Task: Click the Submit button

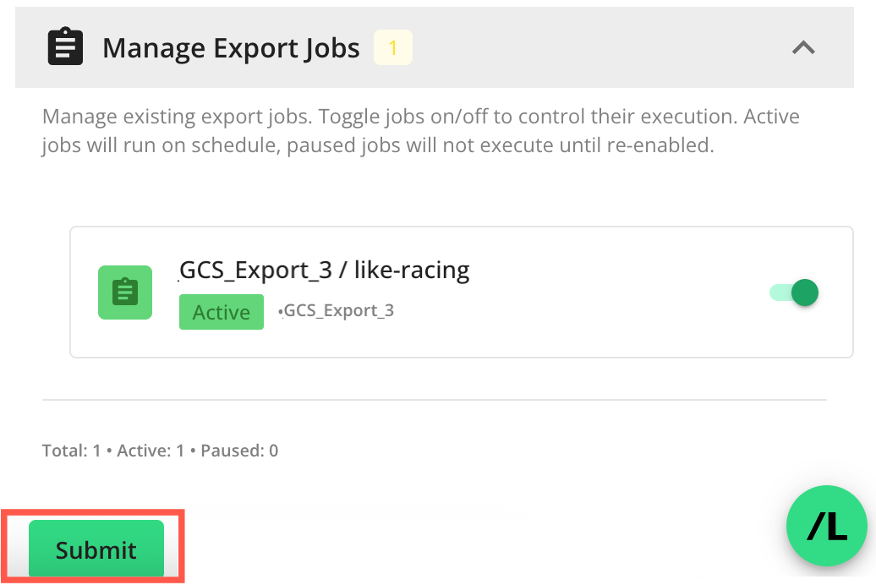Action: [x=96, y=549]
